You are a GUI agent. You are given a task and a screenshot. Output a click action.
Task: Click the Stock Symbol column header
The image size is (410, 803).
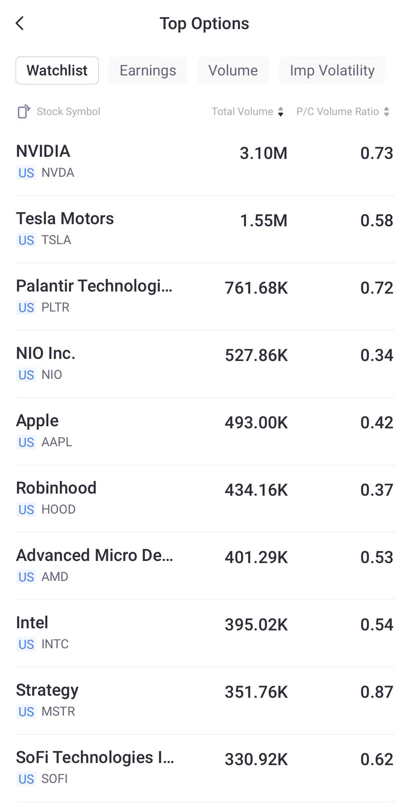(x=68, y=112)
